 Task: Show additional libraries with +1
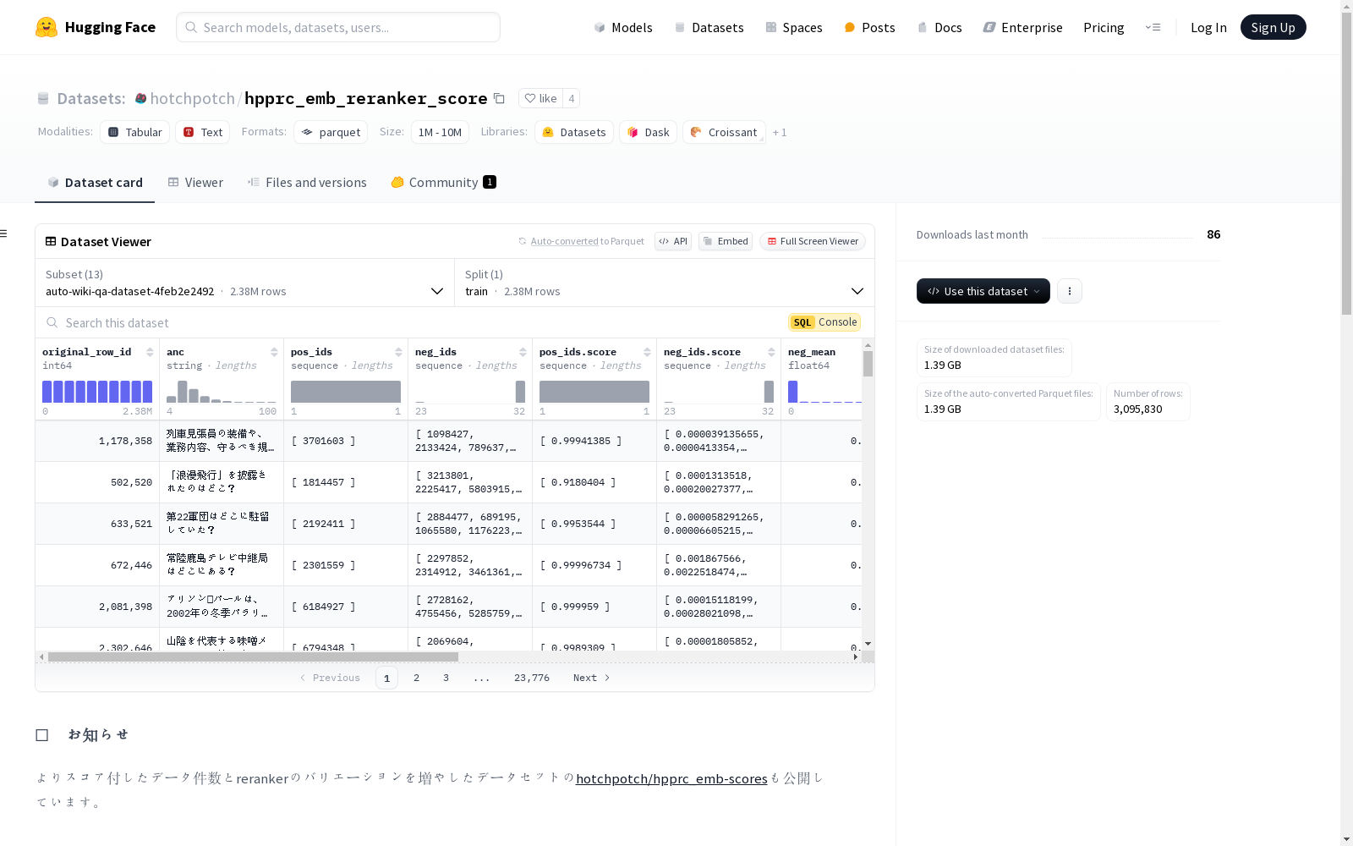[x=780, y=132]
